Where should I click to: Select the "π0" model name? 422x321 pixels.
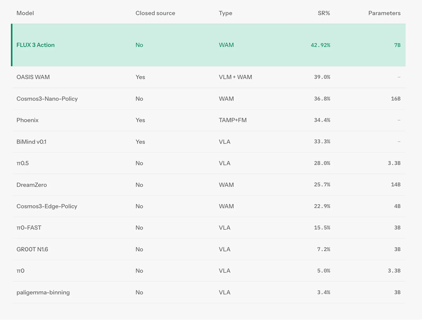tap(21, 271)
